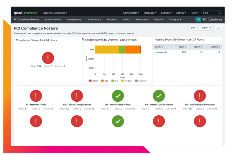The image size is (236, 155).
Task: Open the Export dropdown button
Action: (x=206, y=28)
